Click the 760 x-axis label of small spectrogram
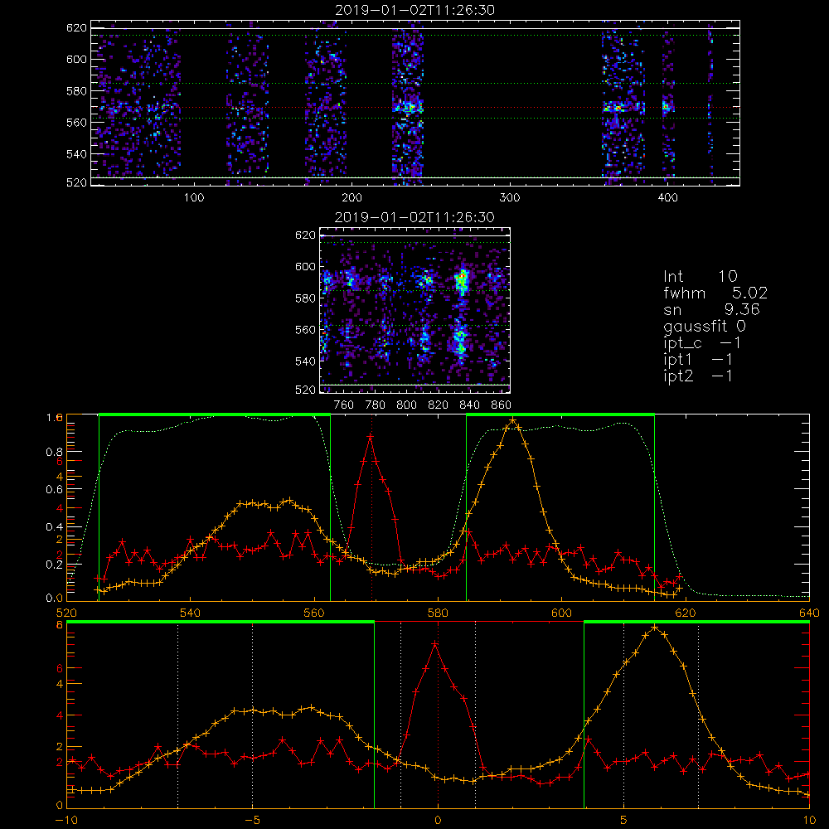Image resolution: width=829 pixels, height=829 pixels. coord(344,405)
